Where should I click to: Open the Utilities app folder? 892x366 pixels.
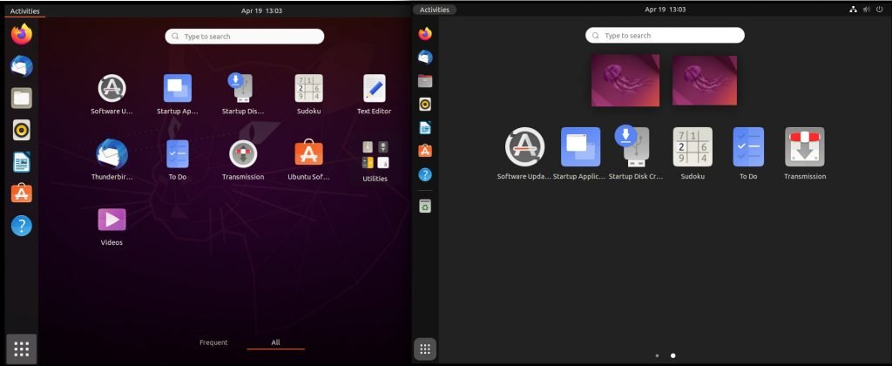(375, 162)
